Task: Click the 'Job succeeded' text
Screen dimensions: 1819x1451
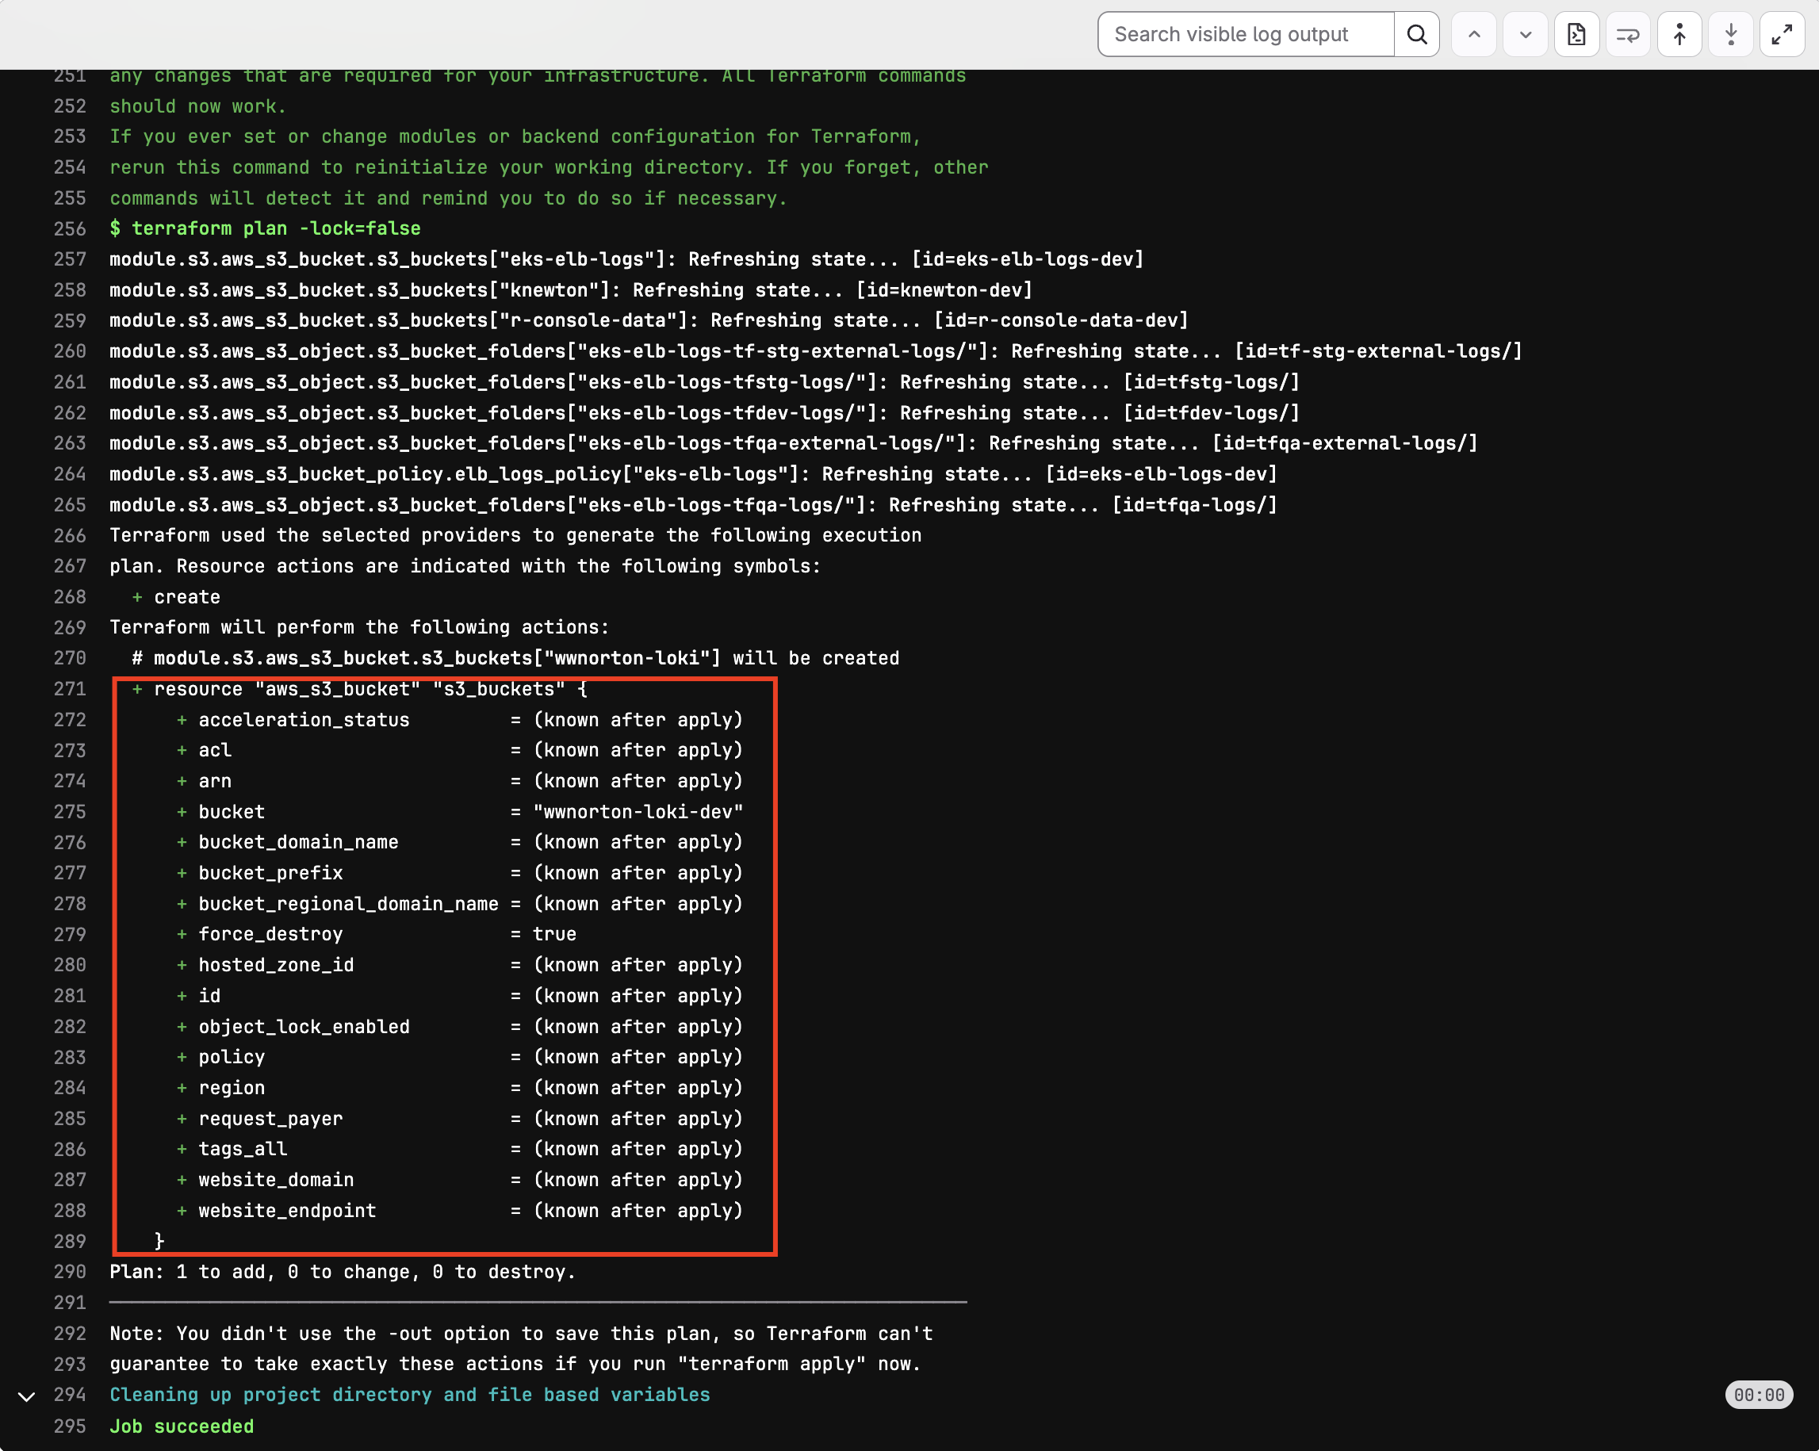Action: 182,1426
